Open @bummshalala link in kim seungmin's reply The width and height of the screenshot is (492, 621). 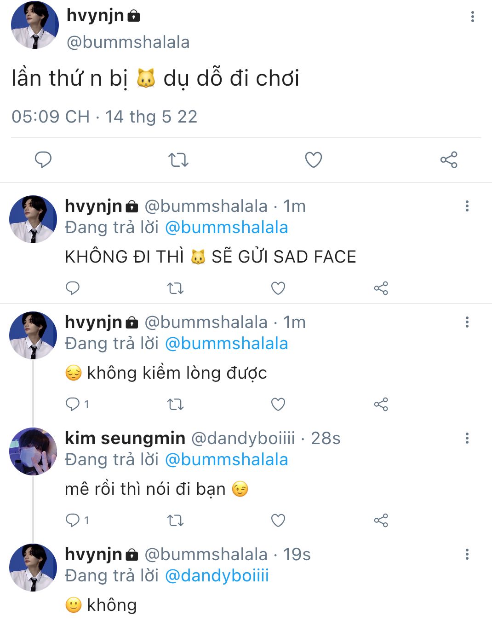click(226, 460)
